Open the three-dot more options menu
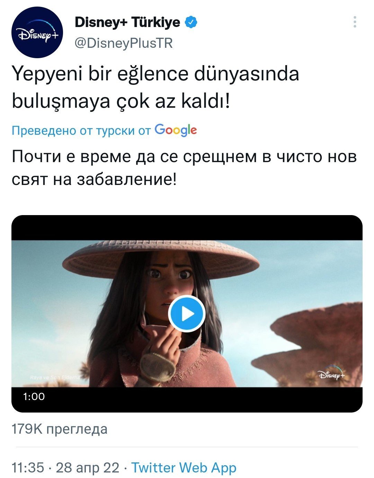 tap(355, 22)
